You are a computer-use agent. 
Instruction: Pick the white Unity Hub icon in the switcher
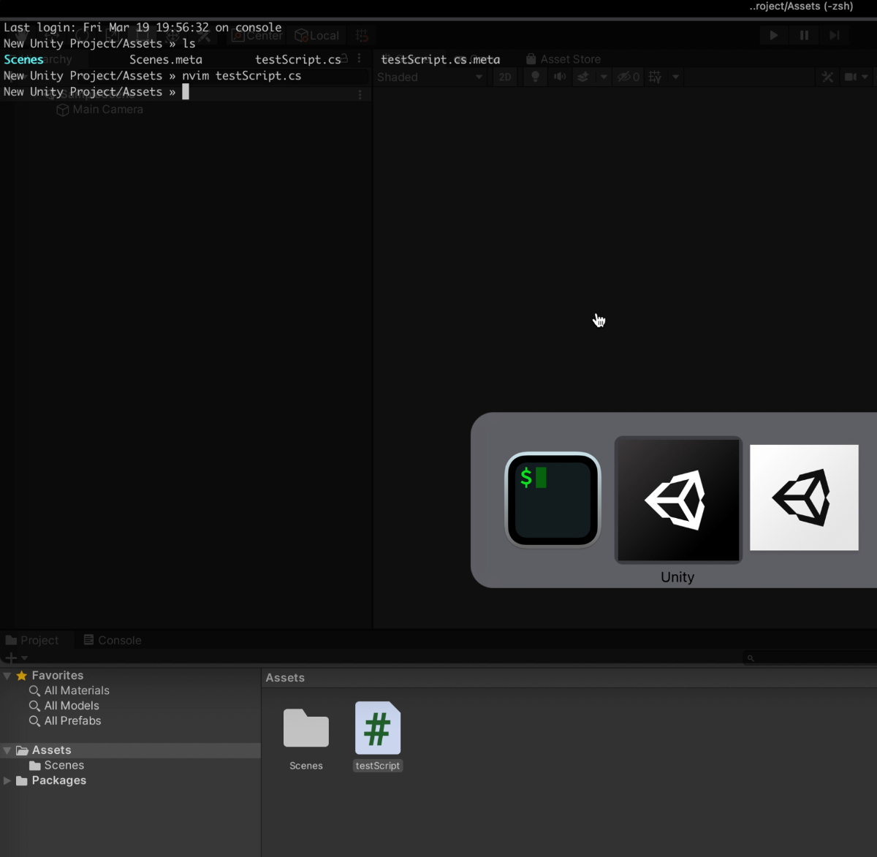click(x=804, y=498)
